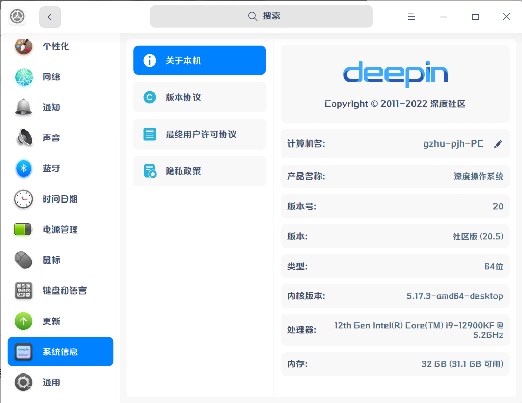Open the 通用 general settings gear
Screen dimensions: 522x403
[x=23, y=382]
